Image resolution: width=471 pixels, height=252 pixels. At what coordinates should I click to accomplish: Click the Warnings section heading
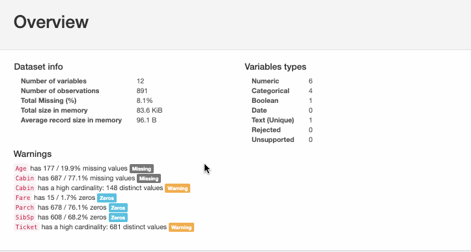click(x=33, y=154)
